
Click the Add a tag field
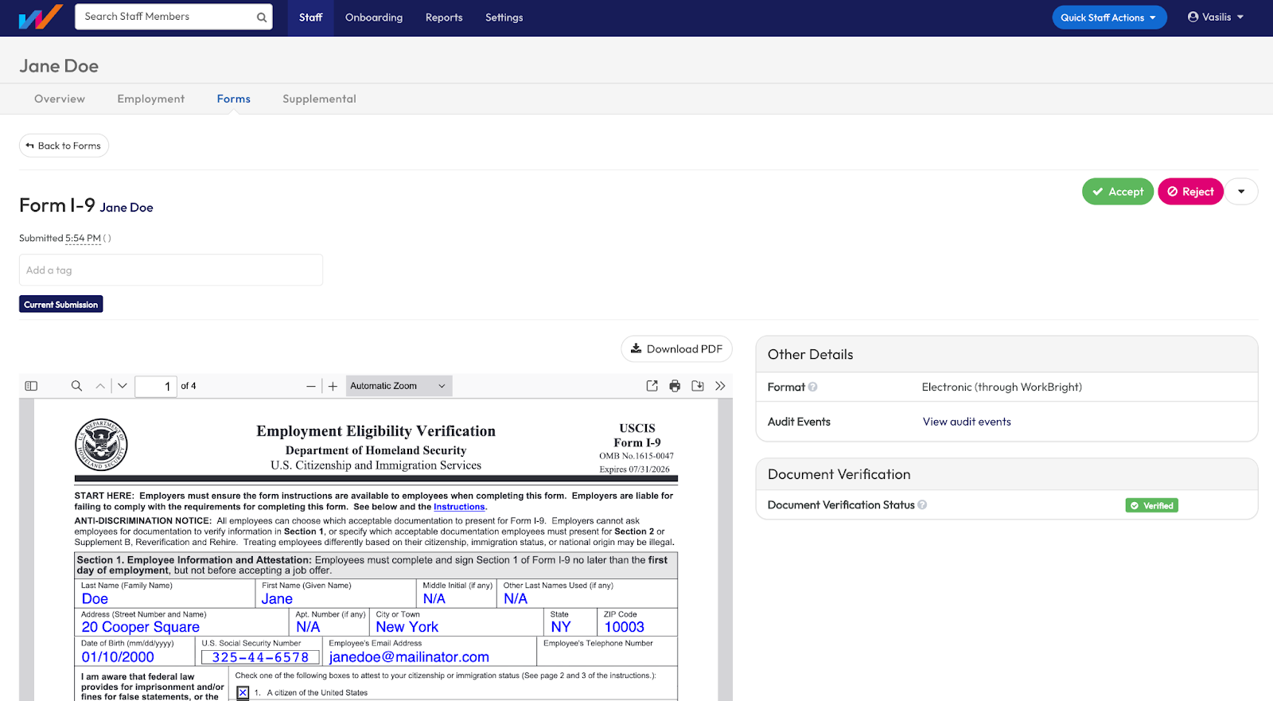[171, 271]
